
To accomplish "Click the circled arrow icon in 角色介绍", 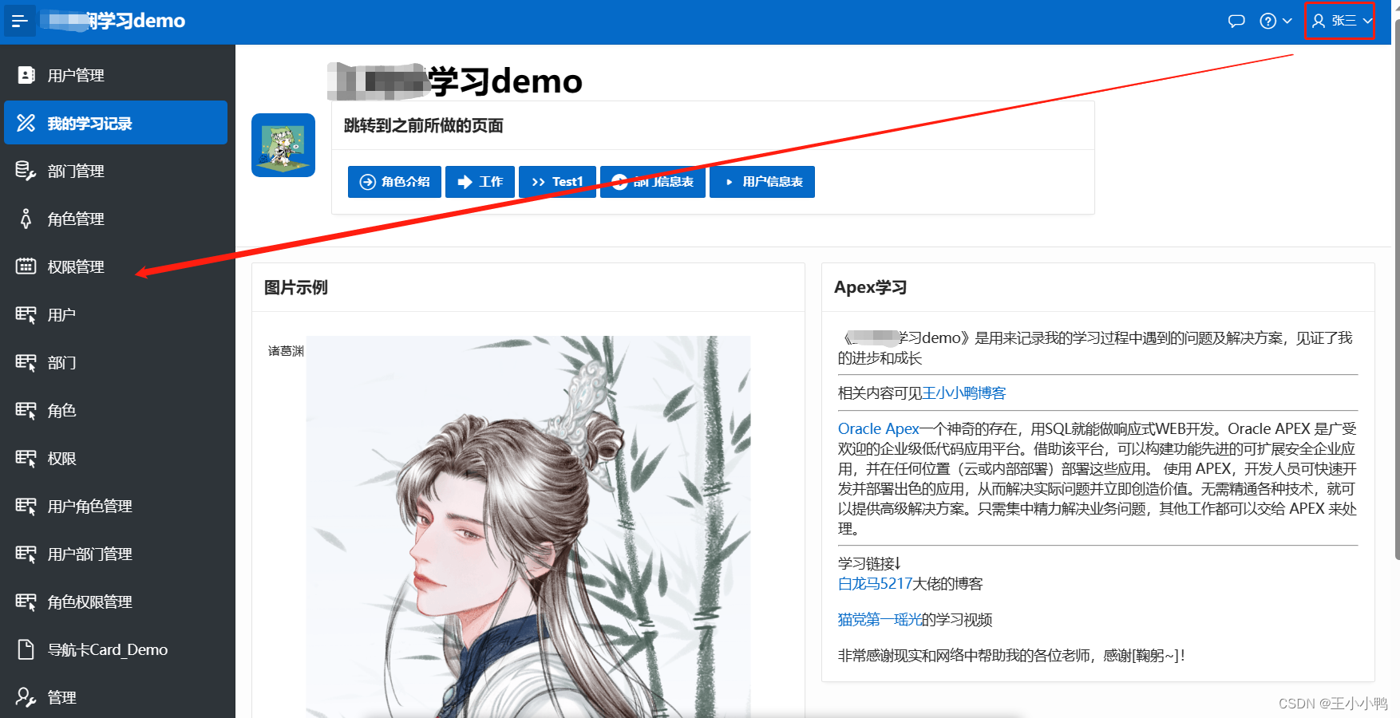I will click(x=367, y=182).
